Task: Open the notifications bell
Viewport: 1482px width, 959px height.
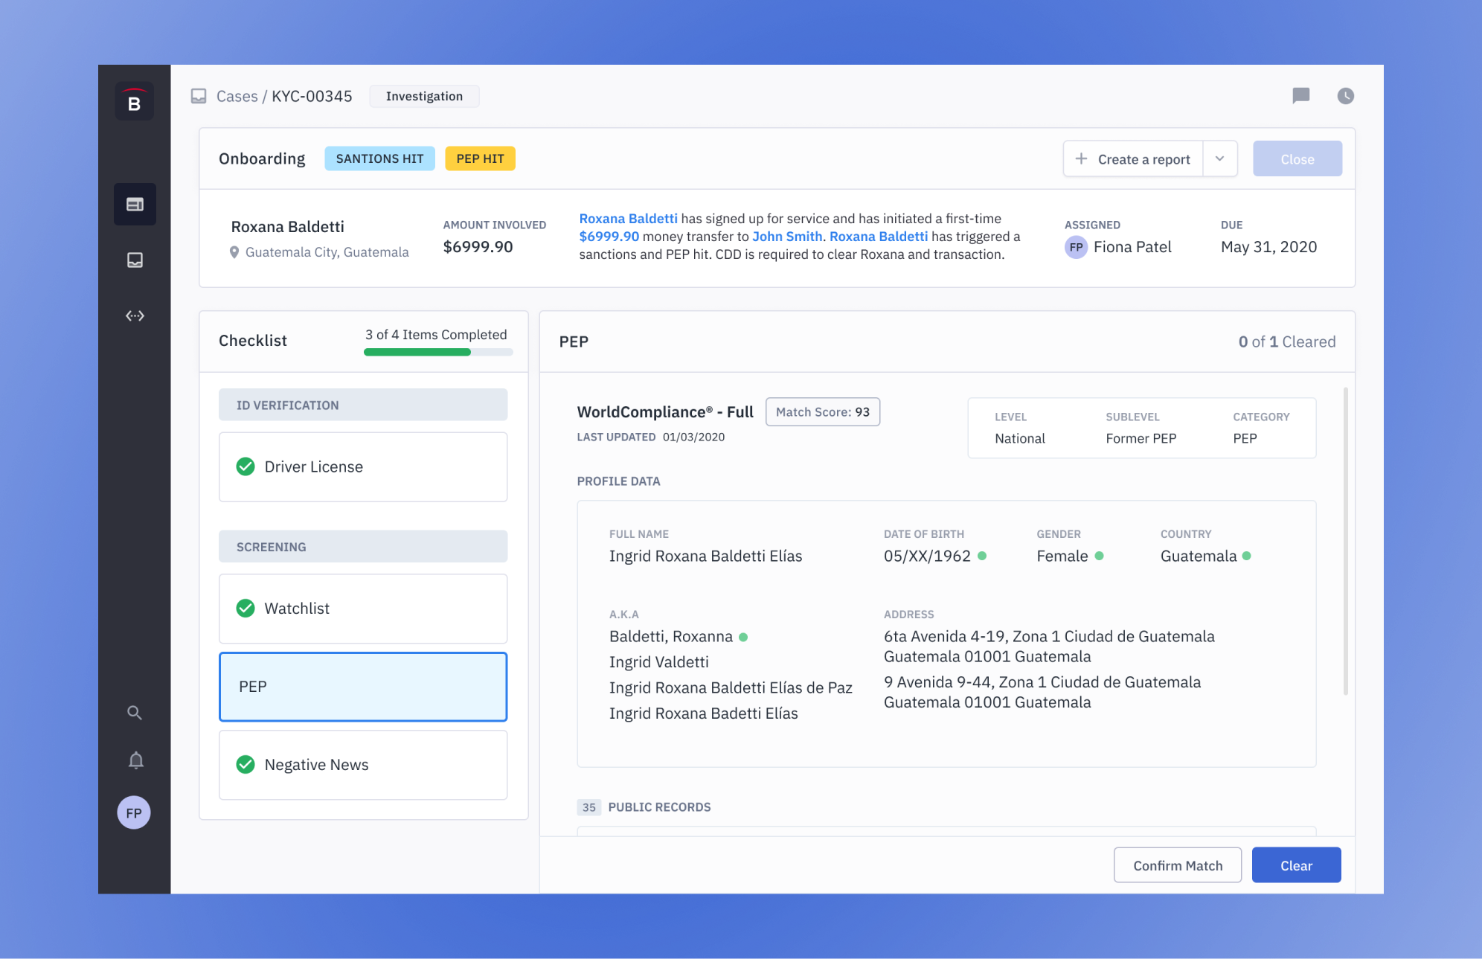Action: click(135, 760)
